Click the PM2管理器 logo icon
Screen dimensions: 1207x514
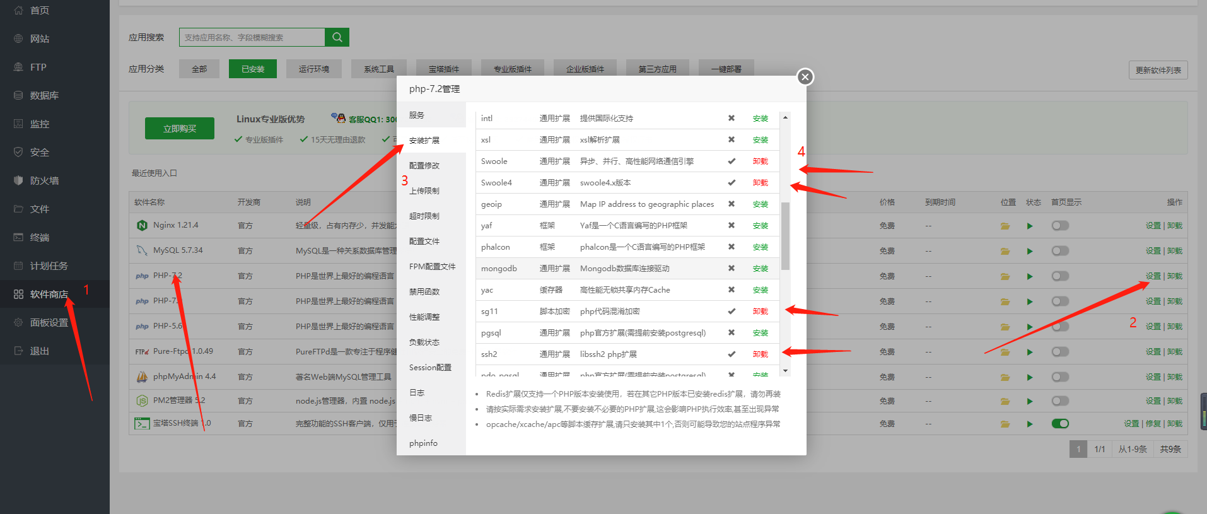point(142,400)
